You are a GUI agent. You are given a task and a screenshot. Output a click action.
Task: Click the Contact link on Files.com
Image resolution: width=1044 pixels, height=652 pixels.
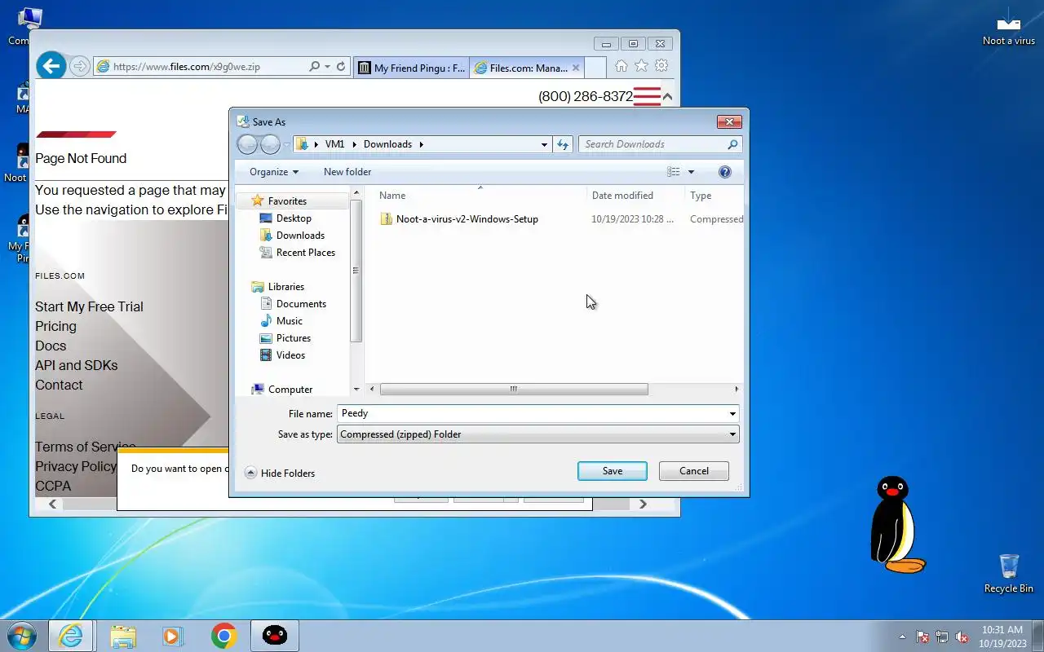(x=59, y=385)
